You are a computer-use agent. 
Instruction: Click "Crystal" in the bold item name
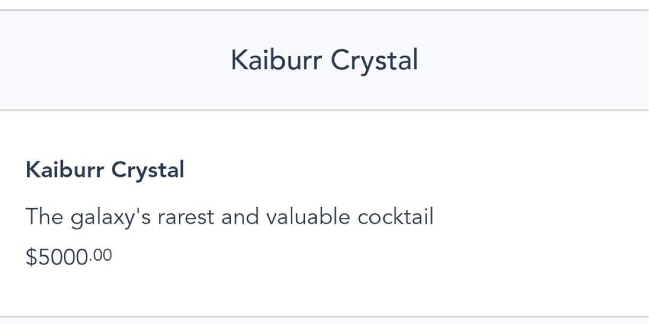148,170
